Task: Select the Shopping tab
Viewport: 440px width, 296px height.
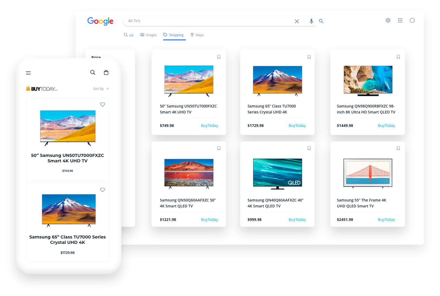Action: click(174, 35)
